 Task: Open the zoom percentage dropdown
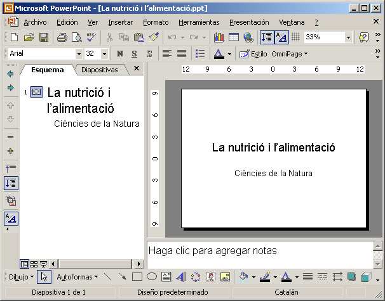pos(348,37)
